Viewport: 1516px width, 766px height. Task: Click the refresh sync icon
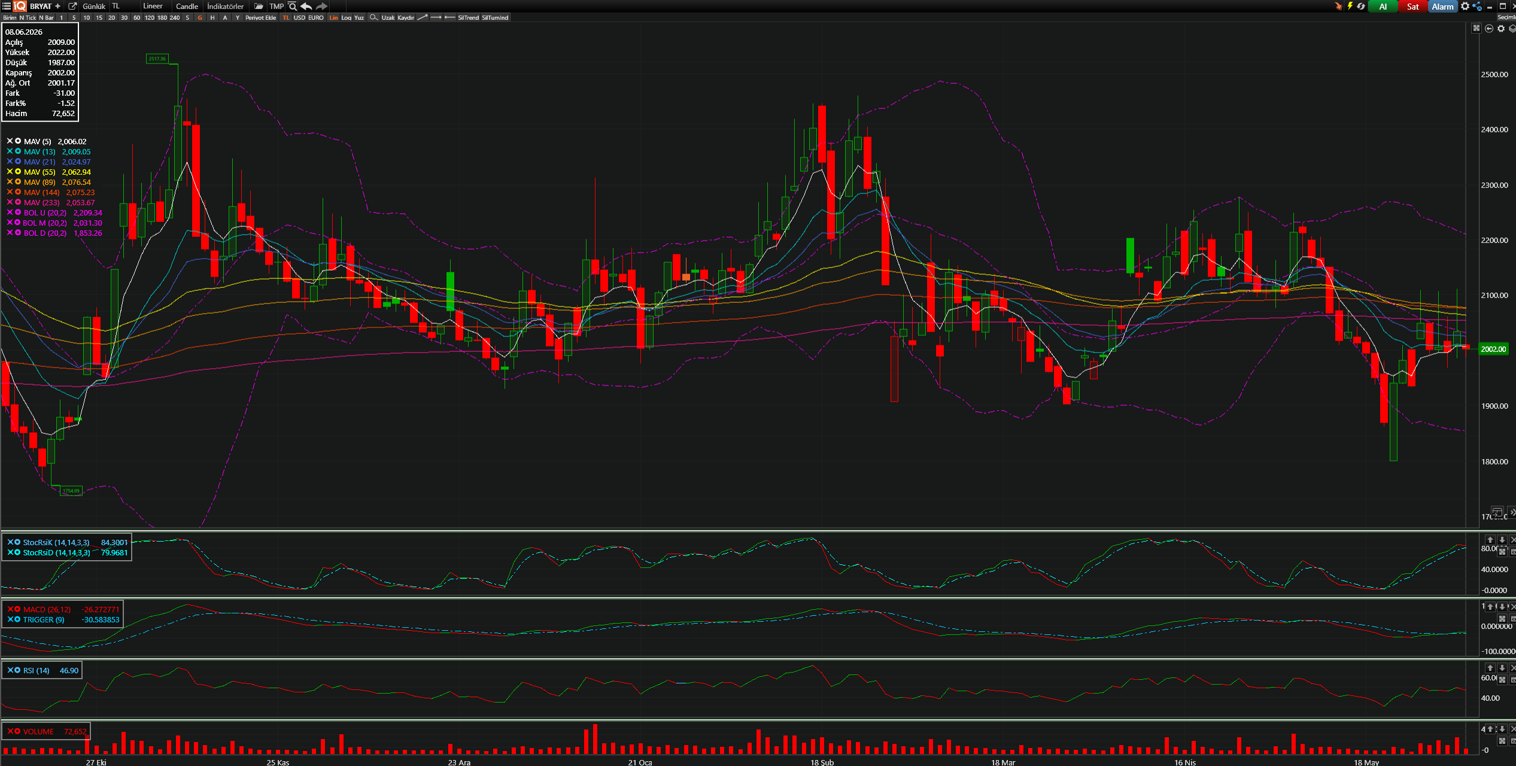click(1361, 6)
